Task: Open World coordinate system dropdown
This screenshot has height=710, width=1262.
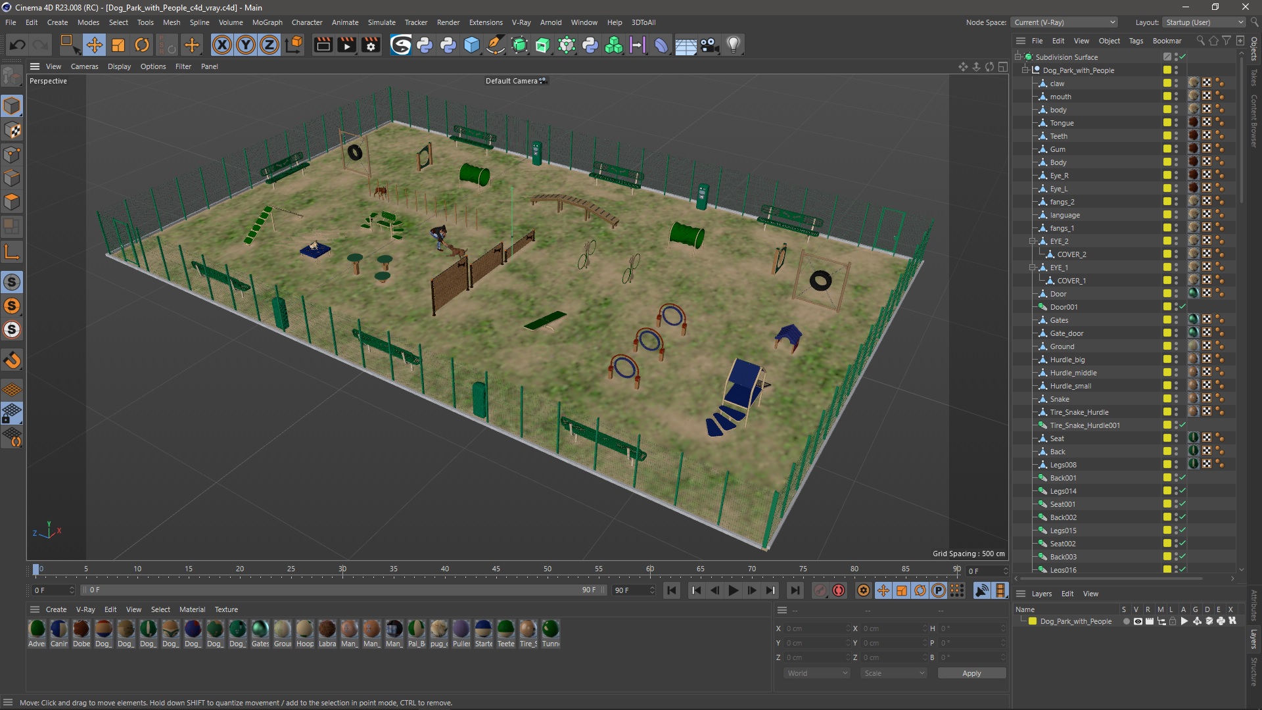Action: tap(817, 673)
